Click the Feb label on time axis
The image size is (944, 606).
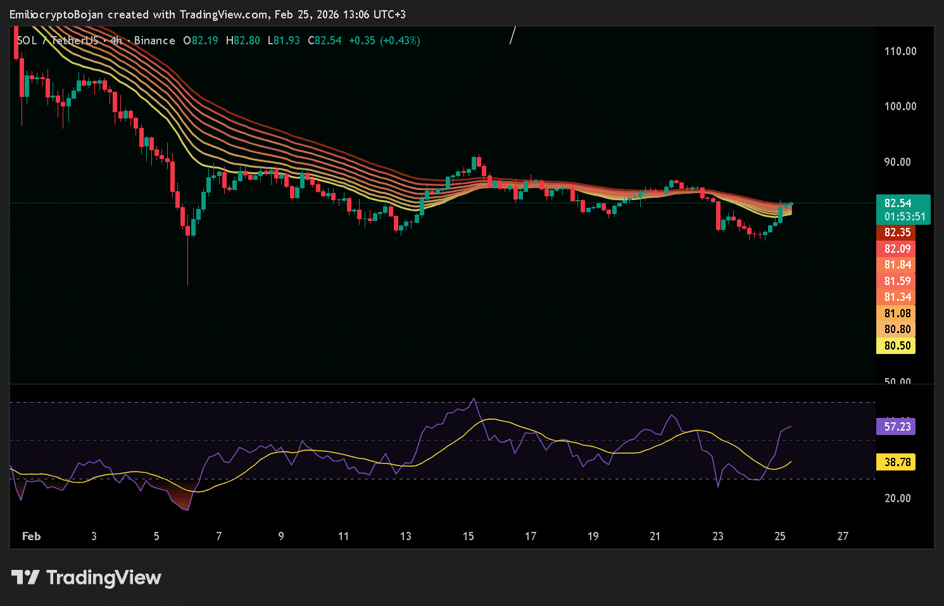point(31,536)
